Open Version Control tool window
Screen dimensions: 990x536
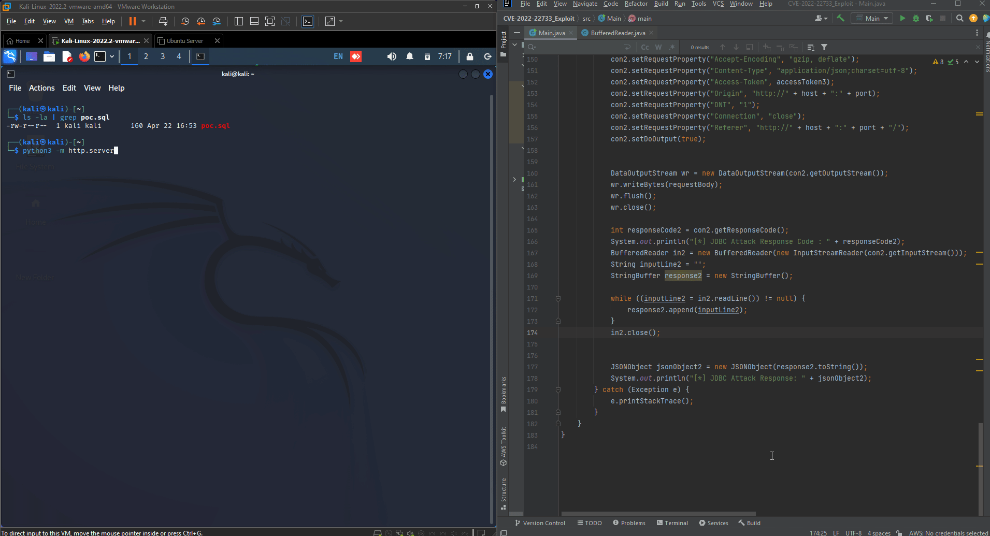point(540,523)
